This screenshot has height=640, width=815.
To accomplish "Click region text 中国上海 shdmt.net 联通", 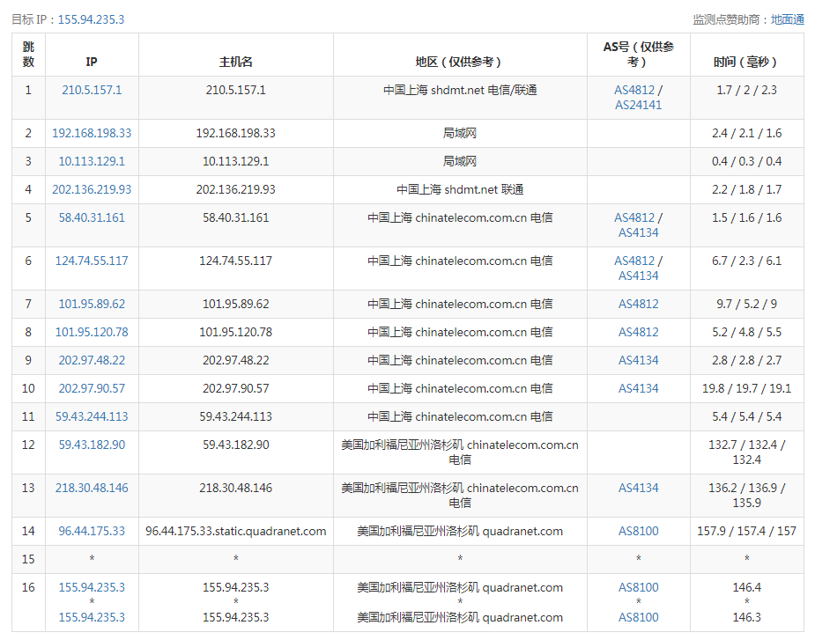I will coord(460,189).
